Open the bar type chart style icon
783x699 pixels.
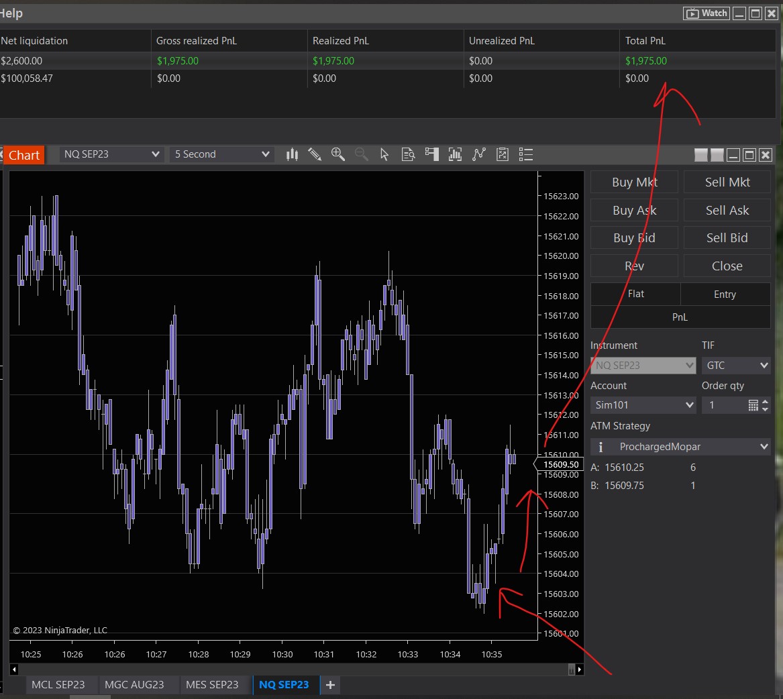click(x=292, y=155)
